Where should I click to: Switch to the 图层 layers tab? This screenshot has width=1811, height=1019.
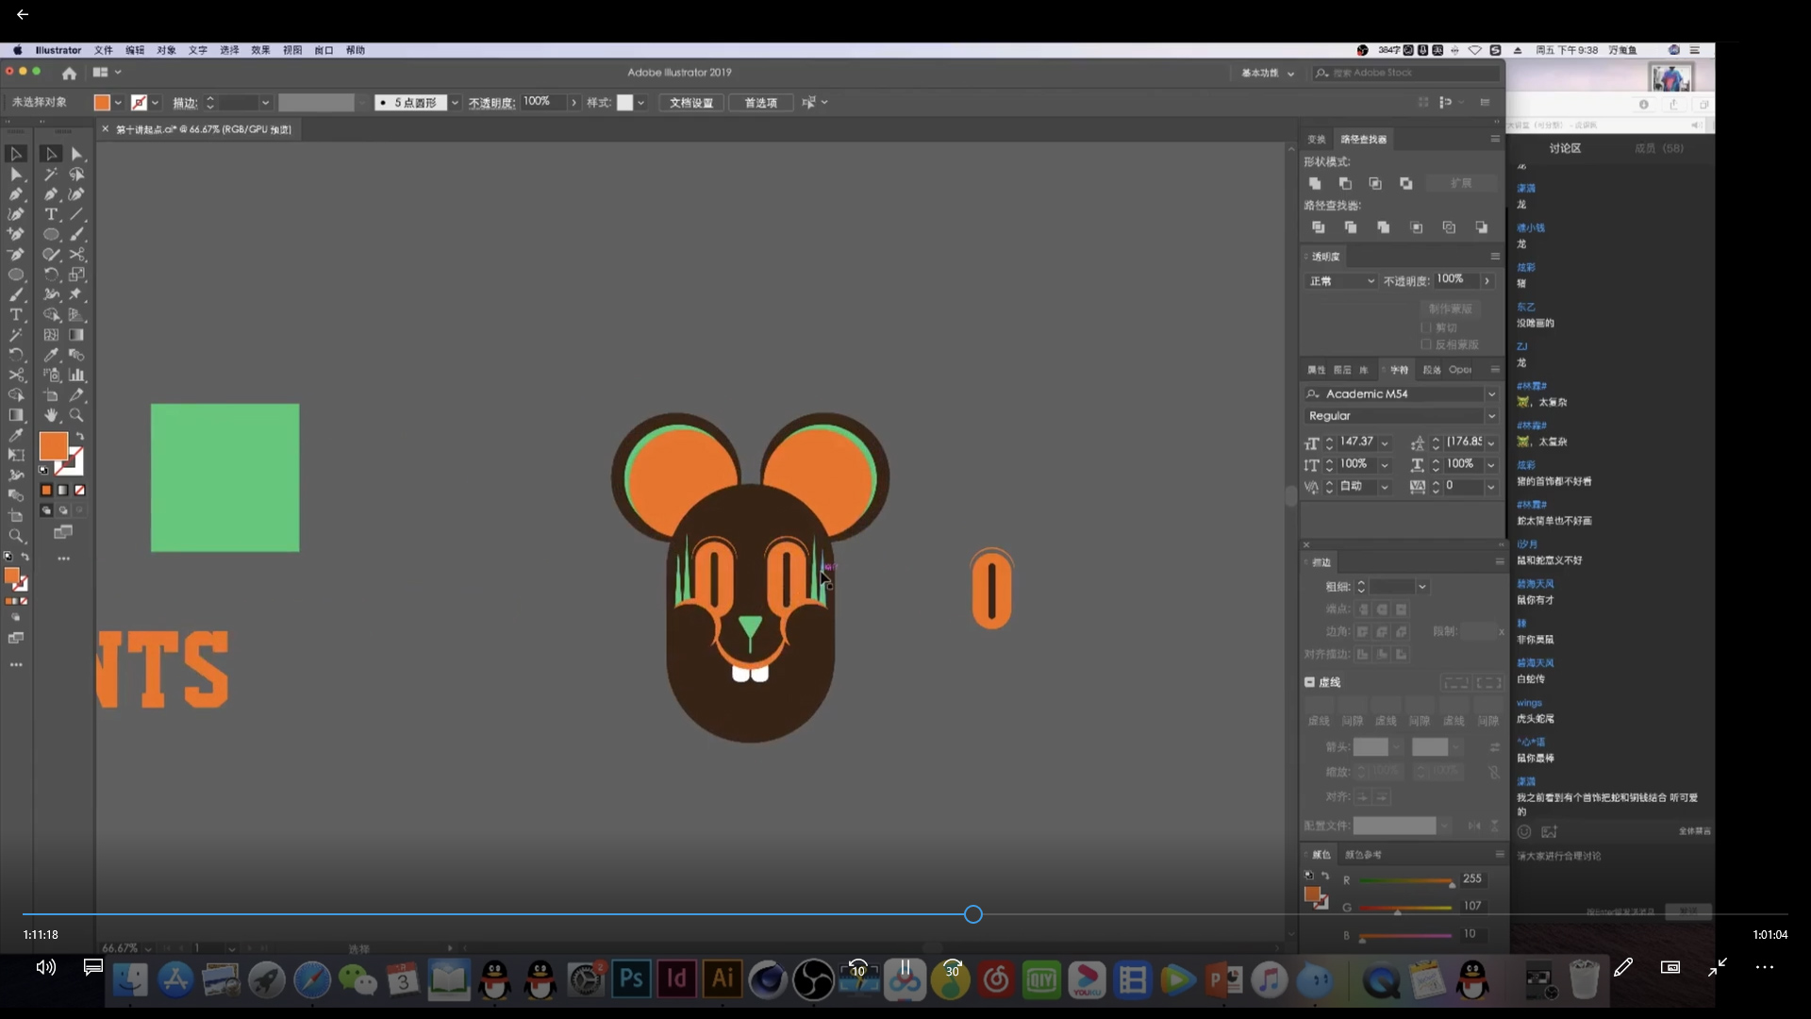tap(1342, 370)
